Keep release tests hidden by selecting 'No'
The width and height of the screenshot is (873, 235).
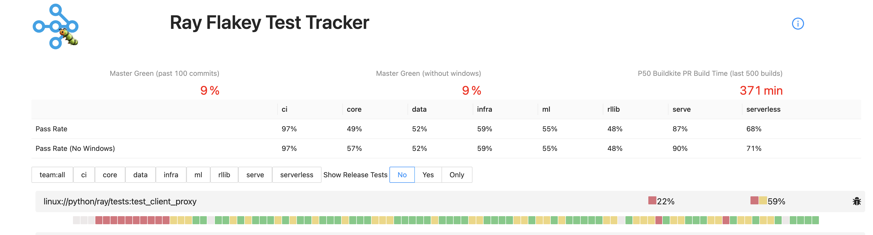click(x=402, y=175)
